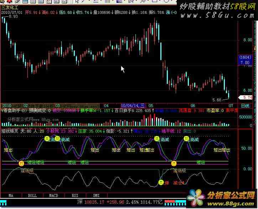Click the 倒影 -5.321 readout
The height and width of the screenshot is (209, 258).
pyautogui.click(x=118, y=131)
